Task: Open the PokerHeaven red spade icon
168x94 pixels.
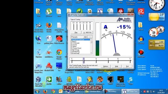Action: point(59,39)
